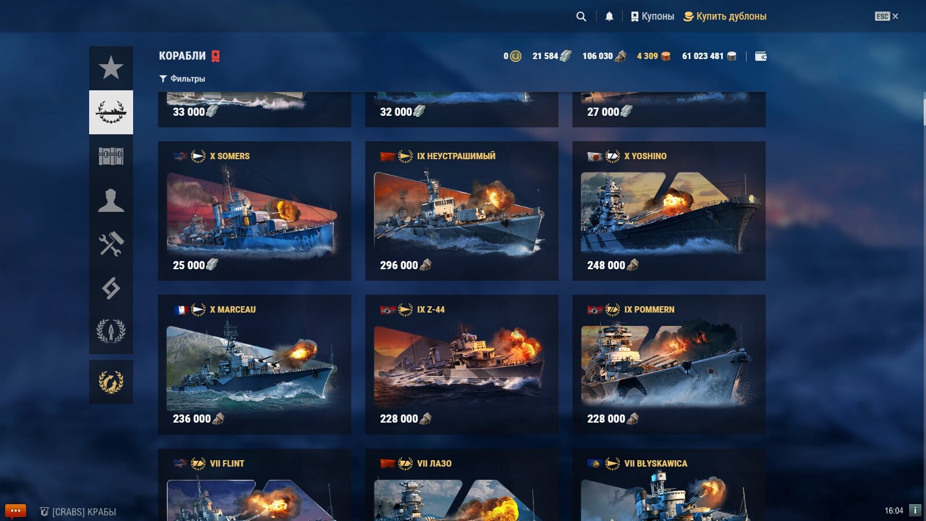
Task: Open the laurel wreath emblem section
Action: tap(111, 332)
